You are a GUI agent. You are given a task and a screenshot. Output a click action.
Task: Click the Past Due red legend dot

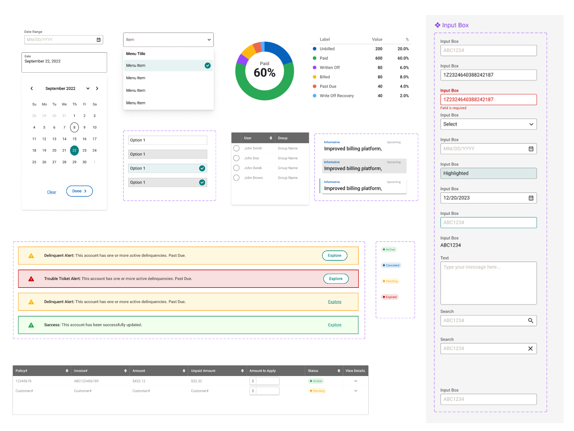point(315,86)
